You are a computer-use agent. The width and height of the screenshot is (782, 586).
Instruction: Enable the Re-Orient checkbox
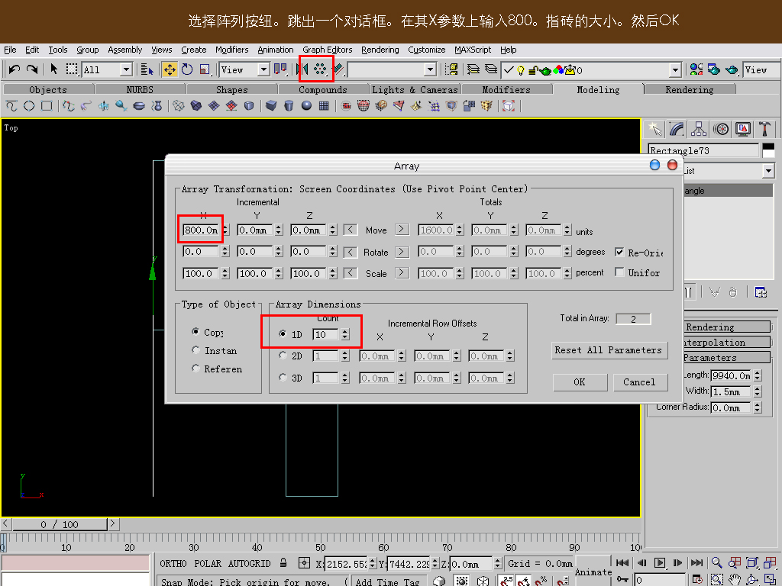[x=619, y=252]
